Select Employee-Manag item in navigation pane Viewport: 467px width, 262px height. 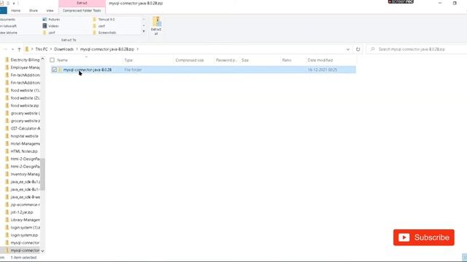point(23,68)
